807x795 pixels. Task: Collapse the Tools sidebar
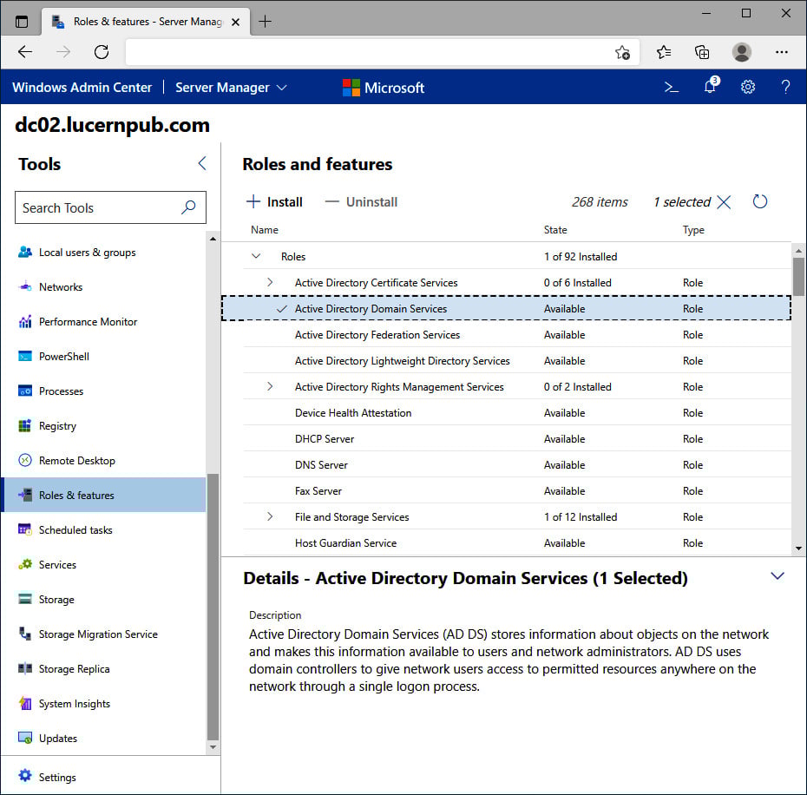tap(201, 164)
